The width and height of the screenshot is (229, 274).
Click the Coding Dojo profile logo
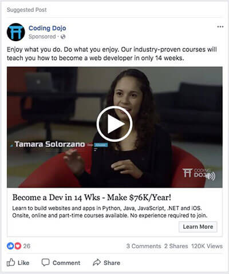pos(16,32)
